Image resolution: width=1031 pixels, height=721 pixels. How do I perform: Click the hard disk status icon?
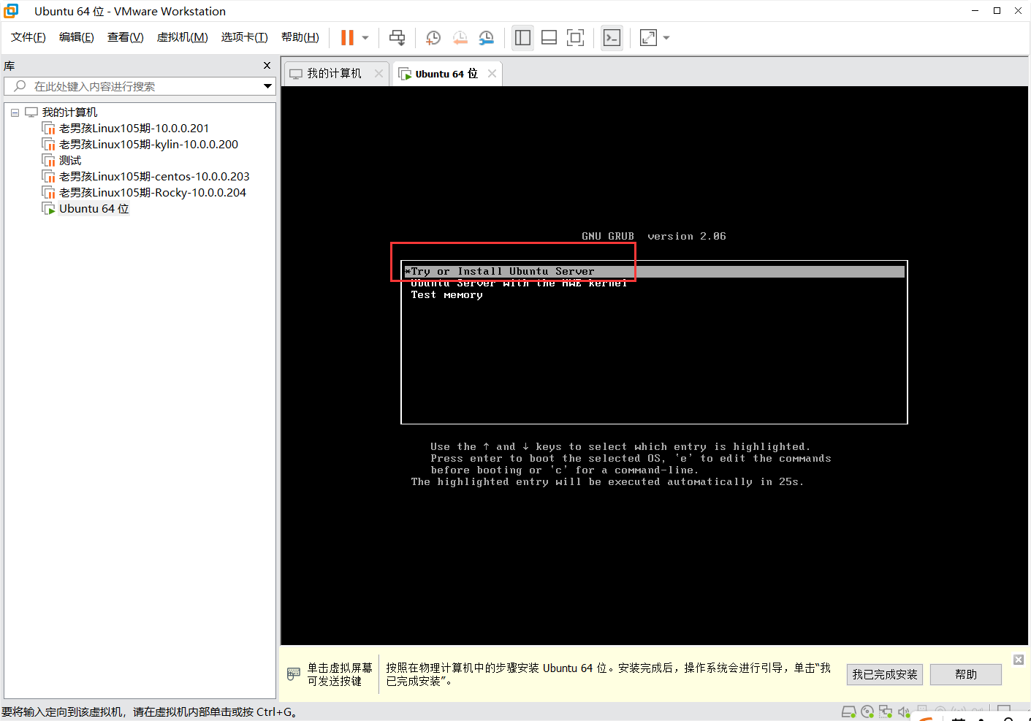click(x=848, y=712)
